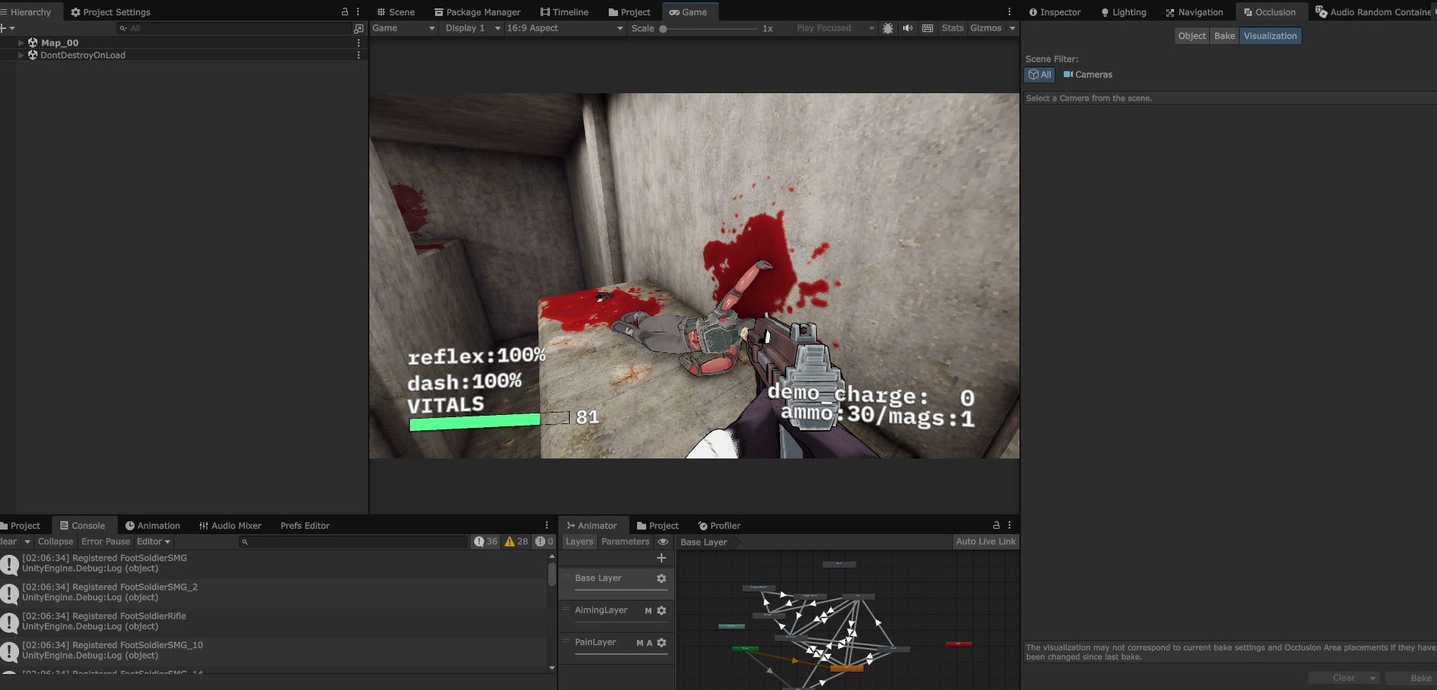The image size is (1437, 690).
Task: Open the Hierarchy create plus dropdown
Action: (8, 28)
